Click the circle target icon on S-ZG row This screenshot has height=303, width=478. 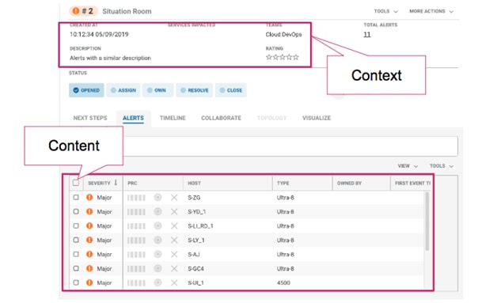tap(157, 198)
